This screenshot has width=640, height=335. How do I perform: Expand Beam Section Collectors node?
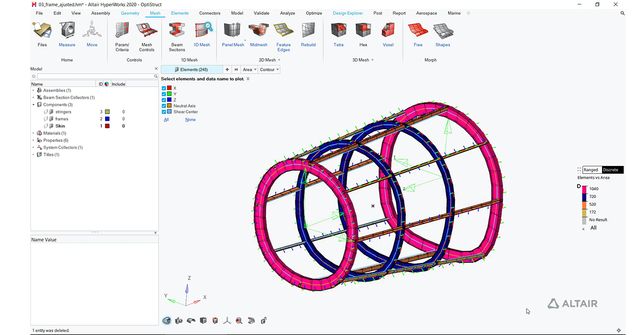(33, 98)
